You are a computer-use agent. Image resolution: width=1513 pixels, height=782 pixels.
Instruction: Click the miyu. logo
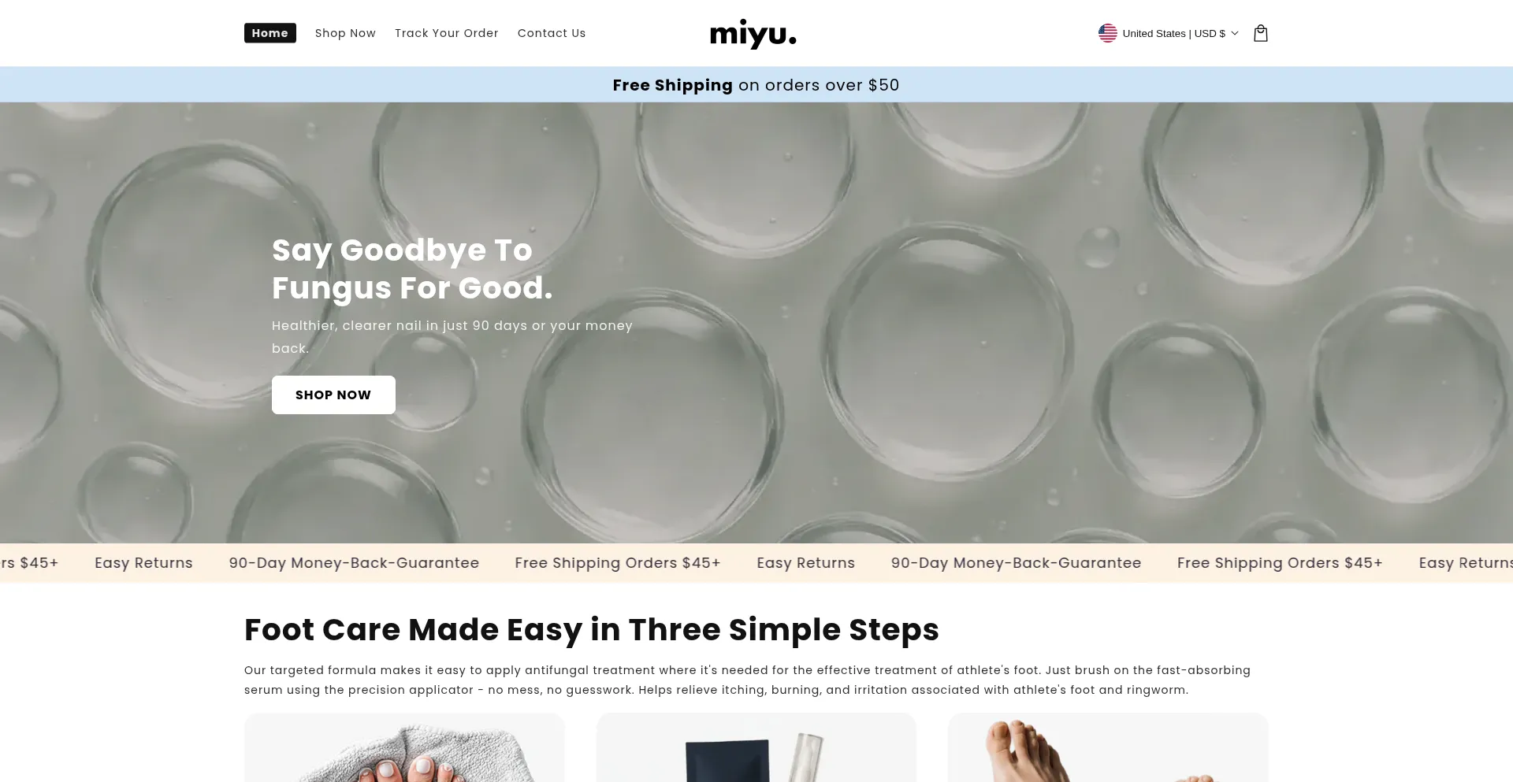753,34
